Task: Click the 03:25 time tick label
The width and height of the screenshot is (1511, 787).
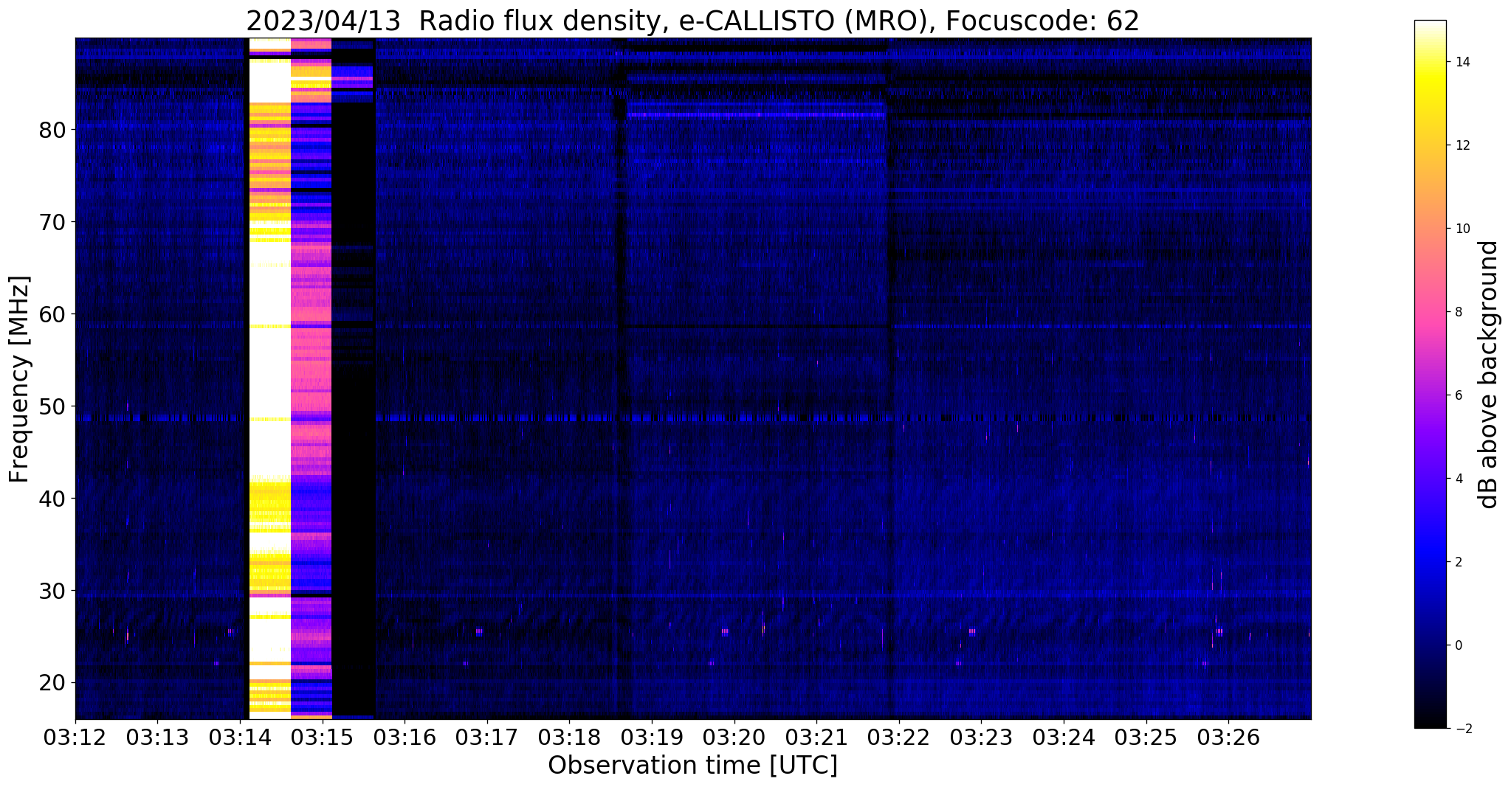Action: 1146,738
